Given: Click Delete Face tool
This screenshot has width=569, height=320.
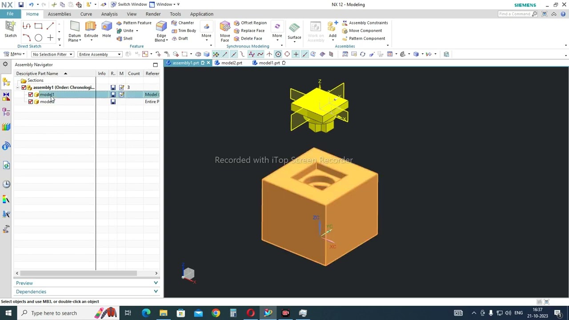Looking at the screenshot, I should point(248,38).
